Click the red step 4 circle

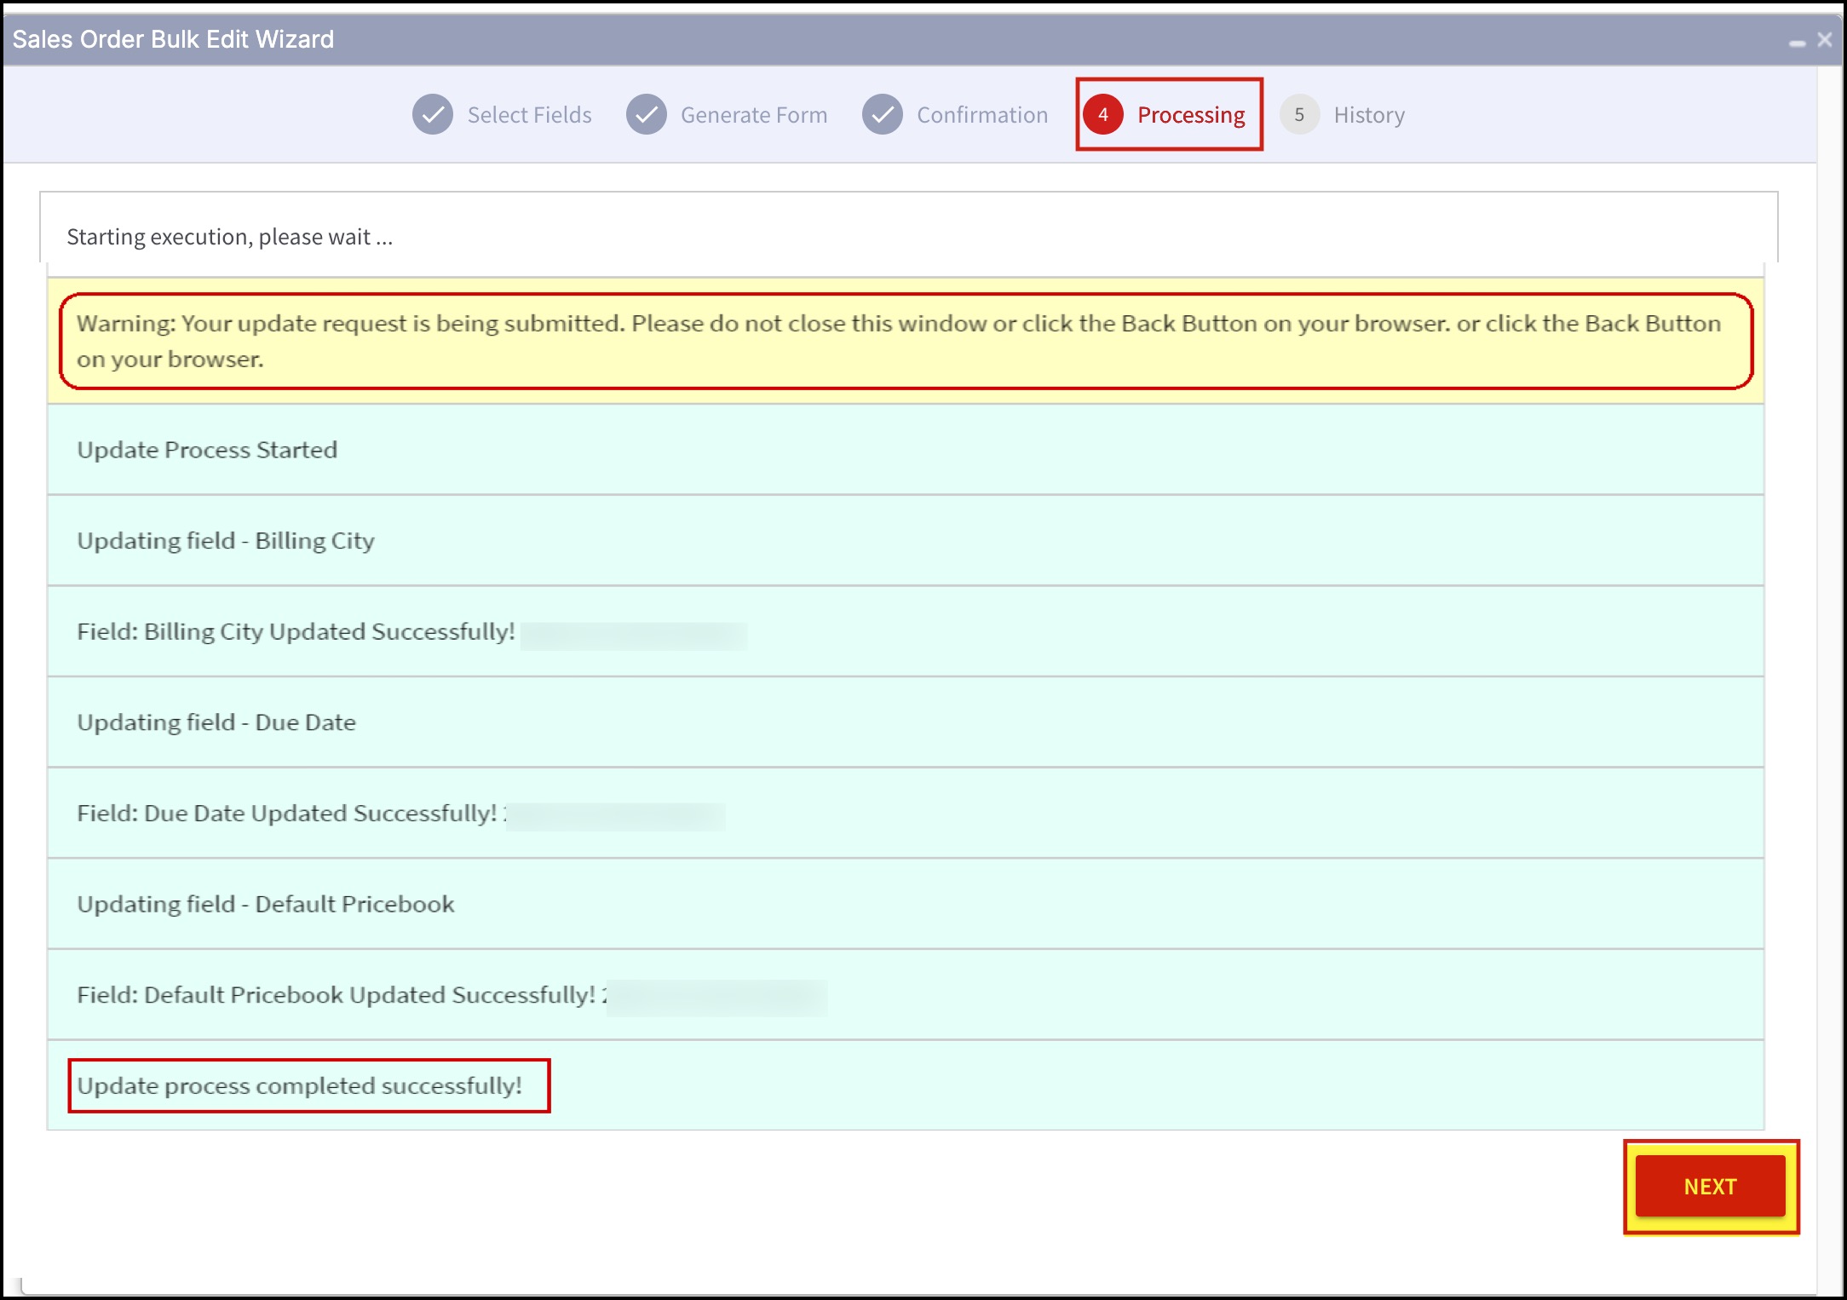point(1103,115)
